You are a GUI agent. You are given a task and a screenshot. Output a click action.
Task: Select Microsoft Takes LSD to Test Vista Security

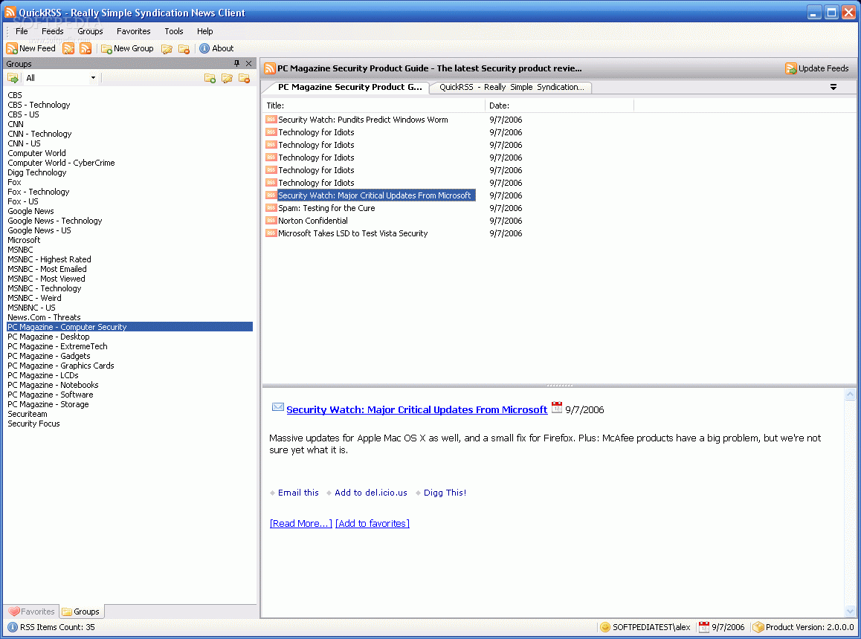(353, 233)
